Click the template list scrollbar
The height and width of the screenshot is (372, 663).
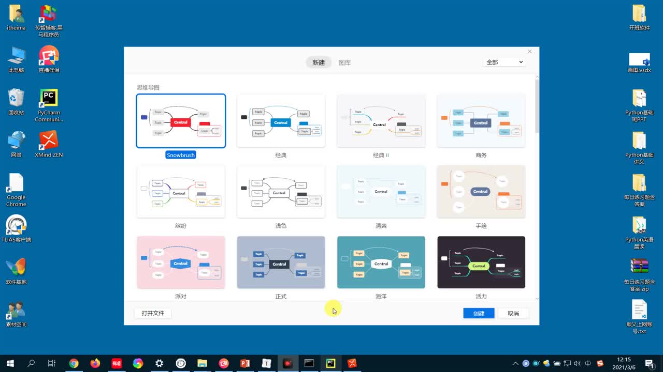pos(537,106)
